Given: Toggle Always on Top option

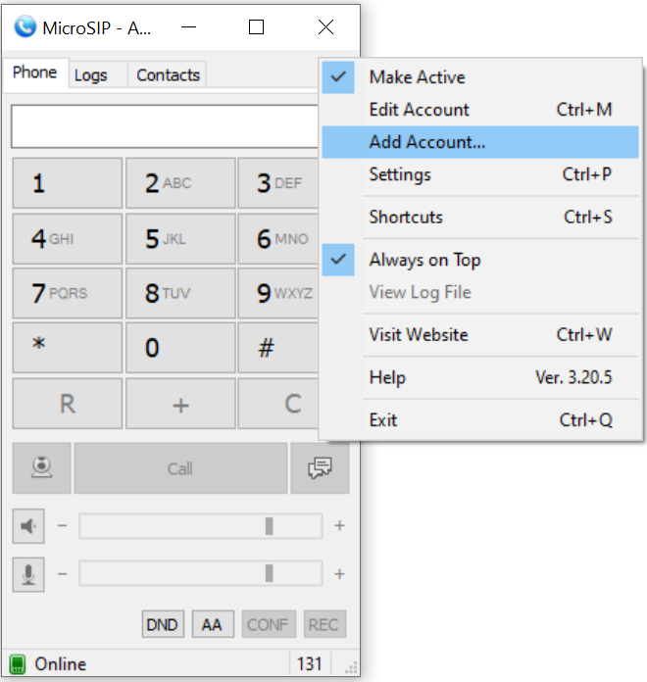Looking at the screenshot, I should point(424,260).
